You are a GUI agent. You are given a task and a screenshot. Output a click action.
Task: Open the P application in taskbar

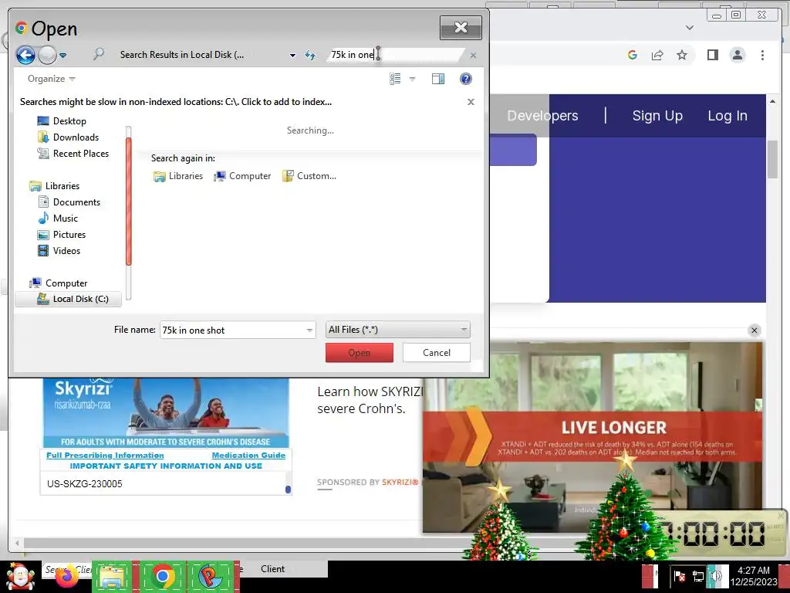click(x=211, y=576)
